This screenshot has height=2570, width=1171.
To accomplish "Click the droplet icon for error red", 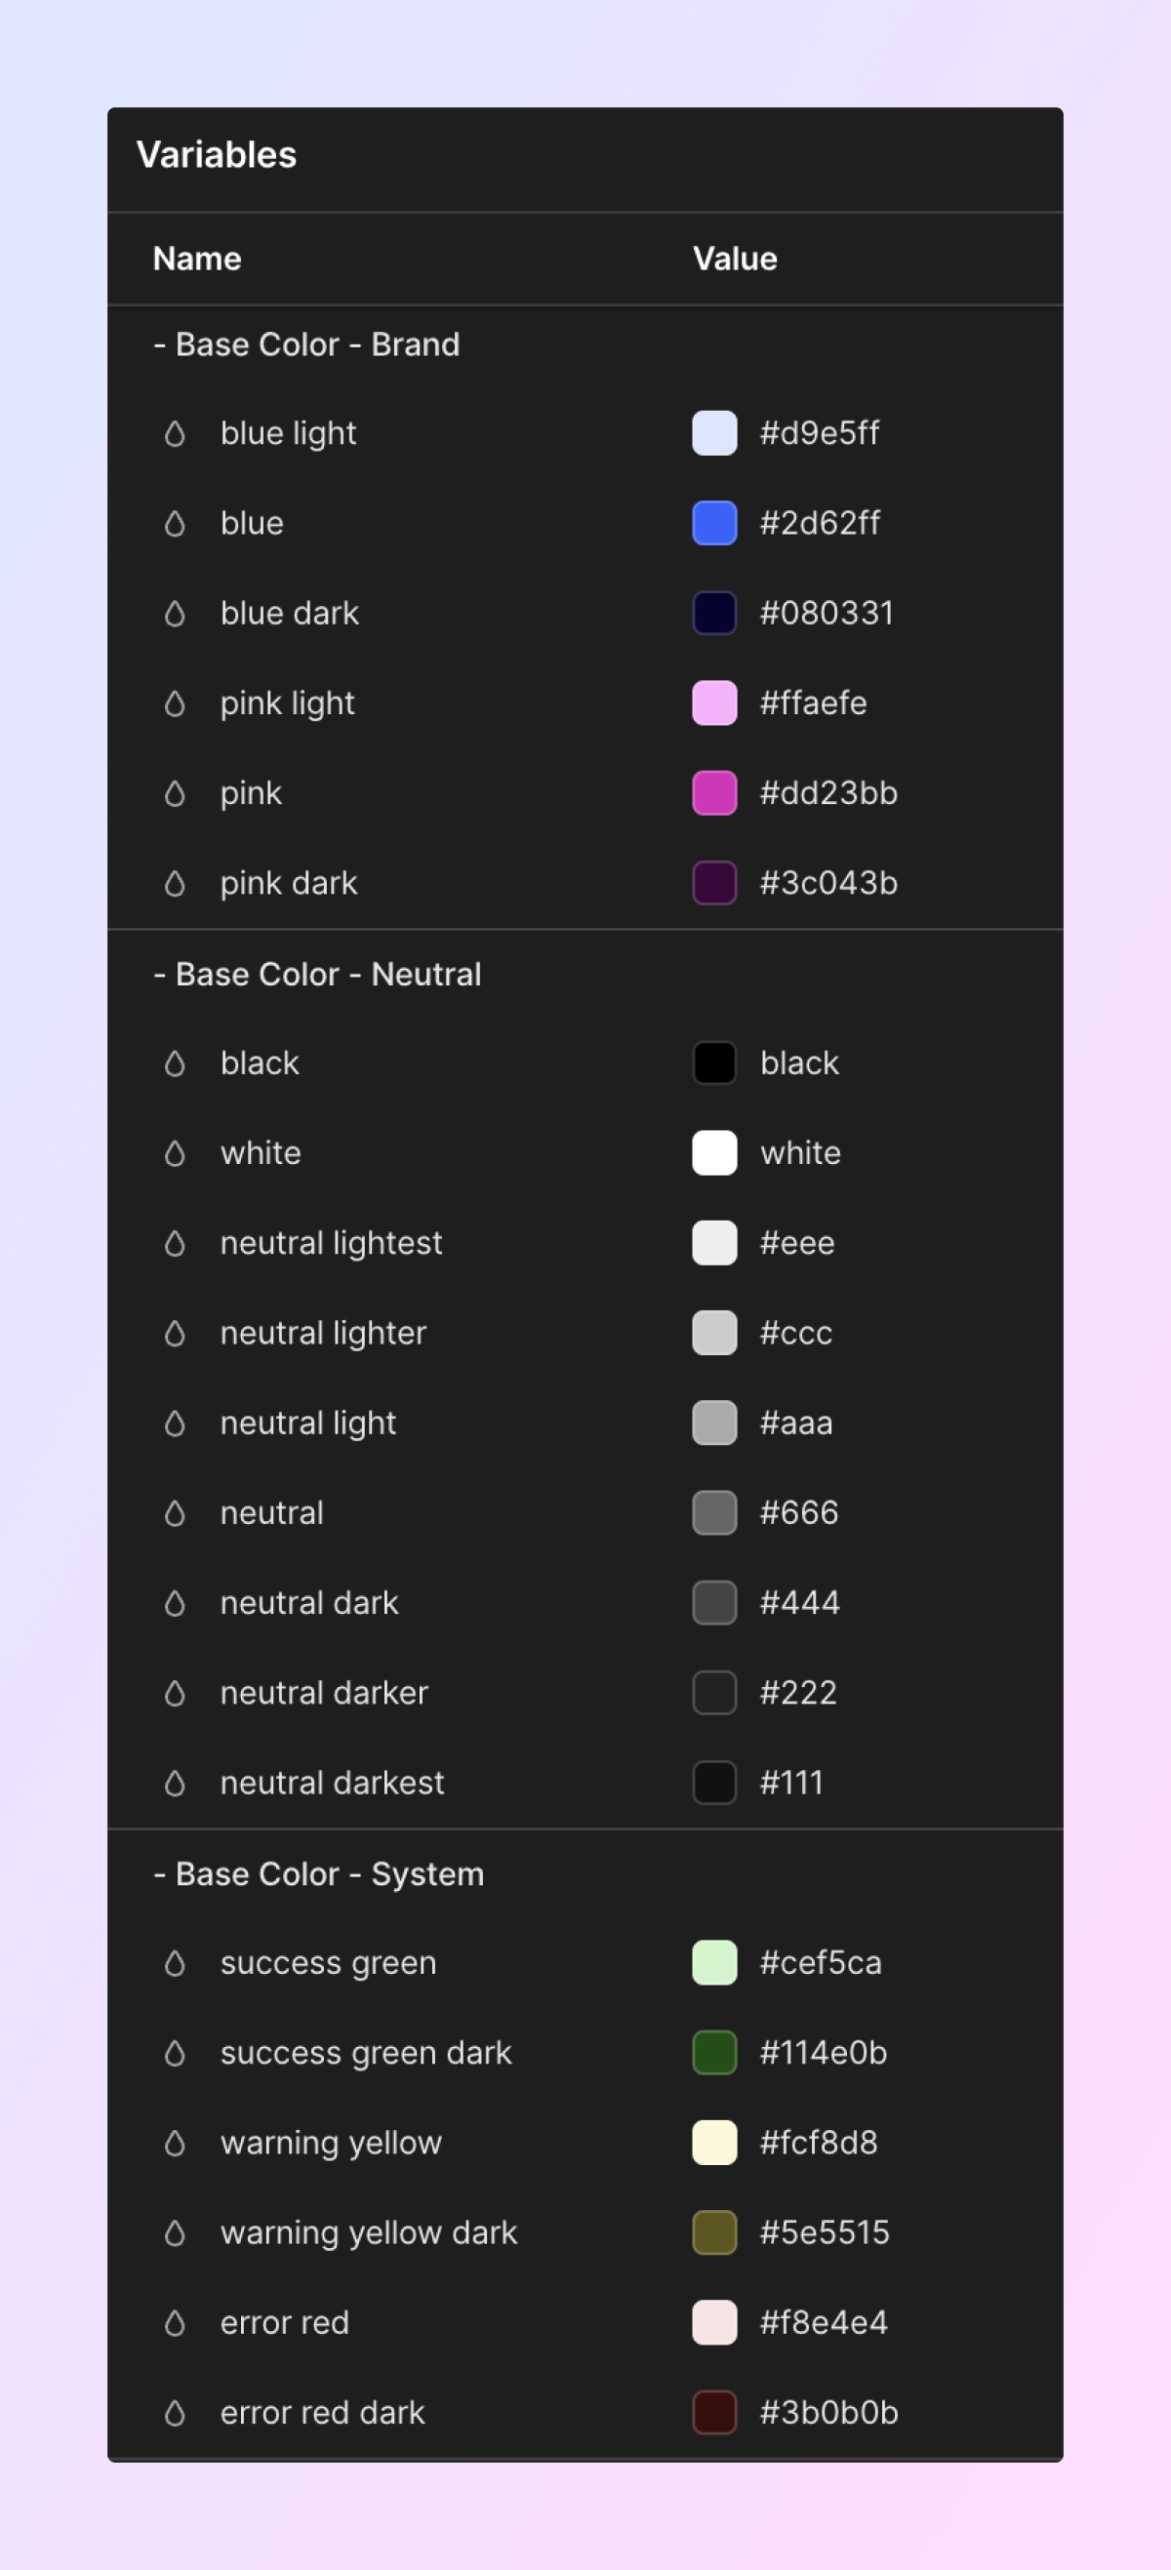I will (175, 2322).
